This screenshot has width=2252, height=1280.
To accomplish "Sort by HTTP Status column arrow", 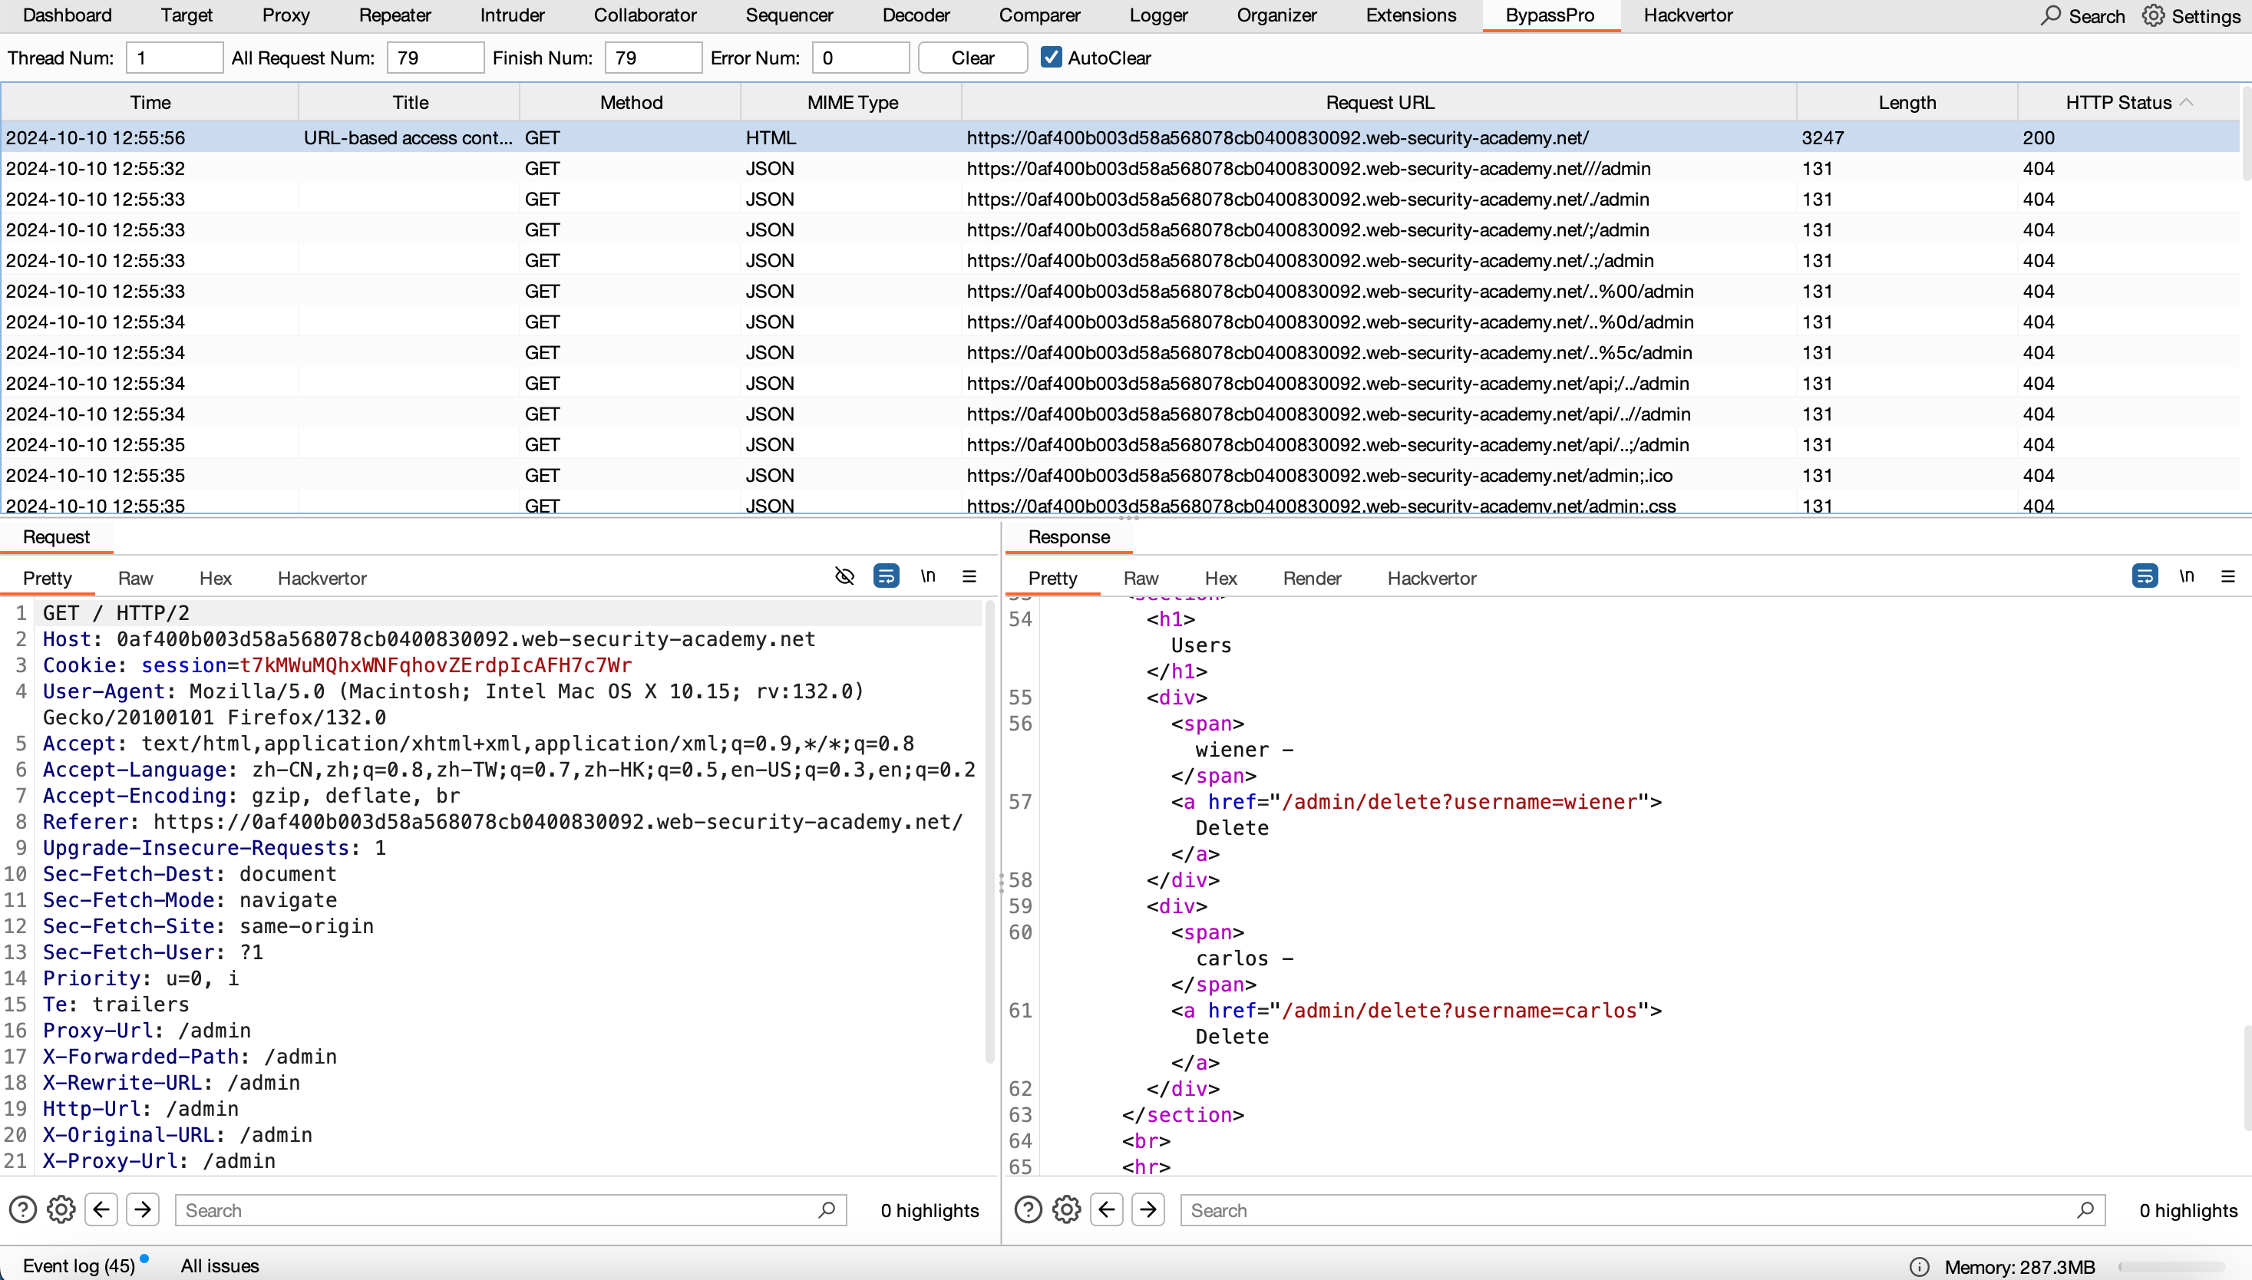I will coord(2186,102).
